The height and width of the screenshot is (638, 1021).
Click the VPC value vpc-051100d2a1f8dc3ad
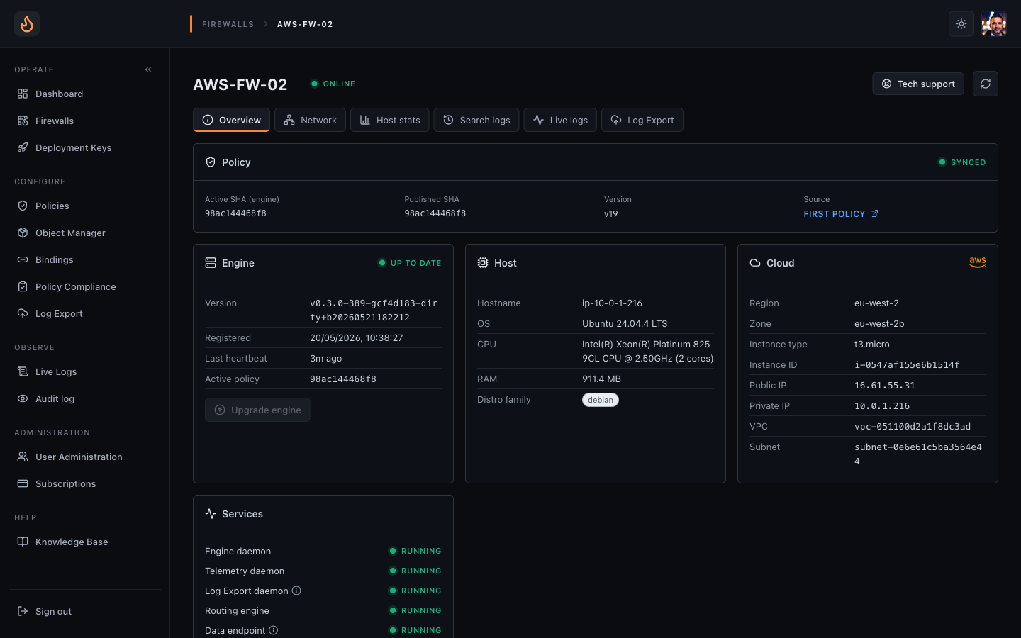[913, 427]
